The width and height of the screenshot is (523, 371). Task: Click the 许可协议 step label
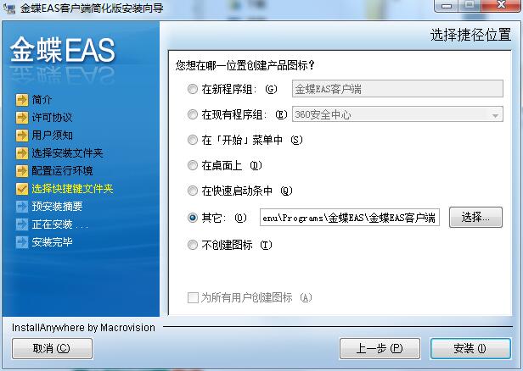click(x=52, y=117)
